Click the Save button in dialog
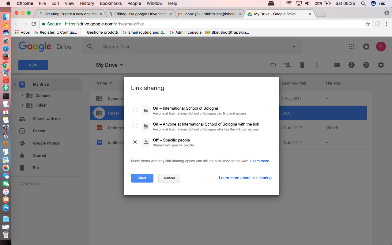 pyautogui.click(x=142, y=178)
